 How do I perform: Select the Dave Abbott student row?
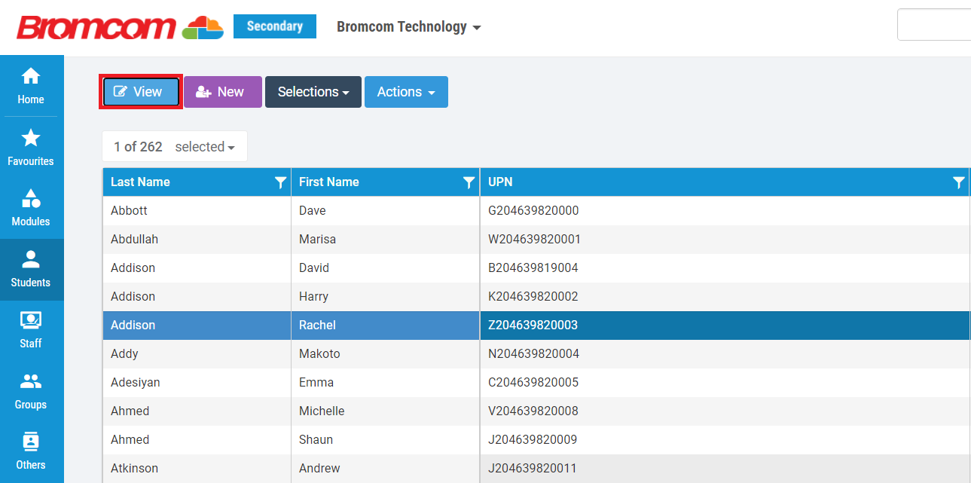tap(196, 211)
